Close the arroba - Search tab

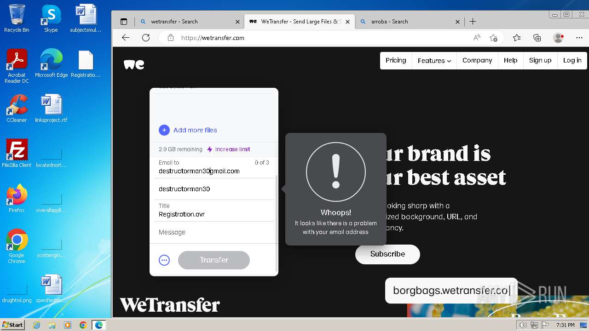tap(457, 22)
